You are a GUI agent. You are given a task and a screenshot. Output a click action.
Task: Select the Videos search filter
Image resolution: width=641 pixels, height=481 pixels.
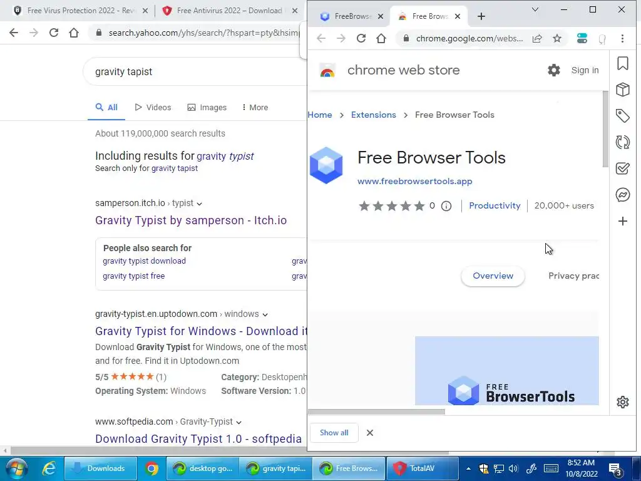tap(153, 108)
